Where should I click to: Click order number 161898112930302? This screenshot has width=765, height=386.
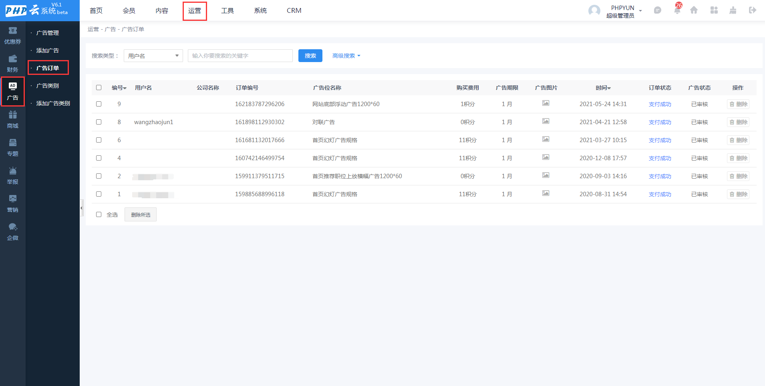point(260,122)
